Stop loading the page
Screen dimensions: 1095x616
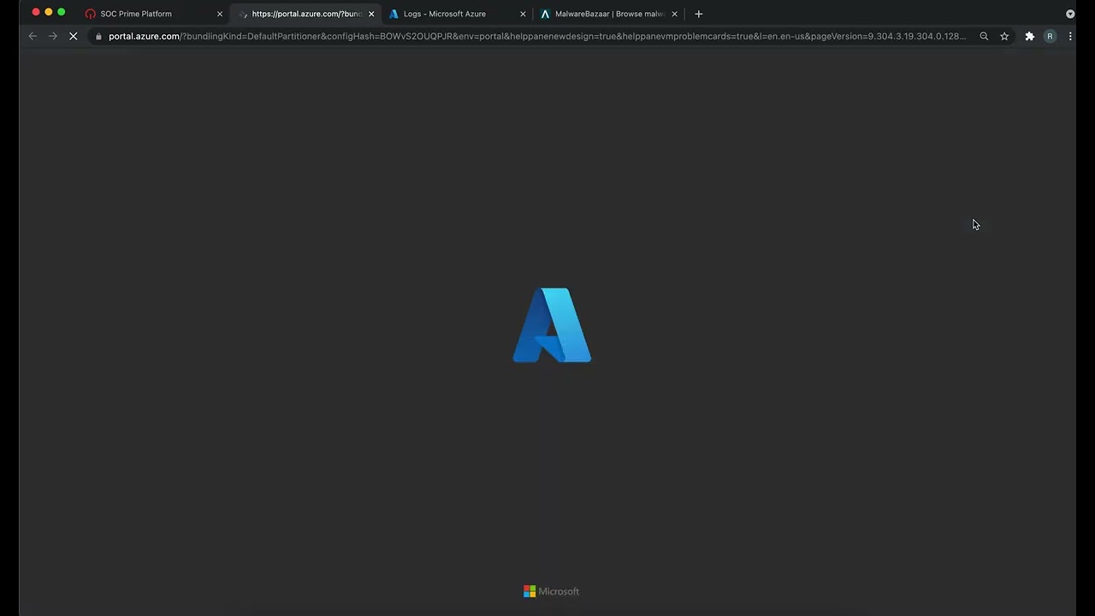click(74, 36)
